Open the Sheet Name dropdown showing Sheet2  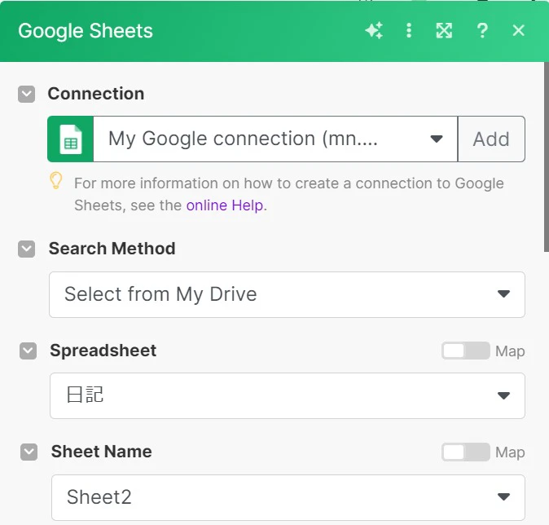tap(288, 497)
